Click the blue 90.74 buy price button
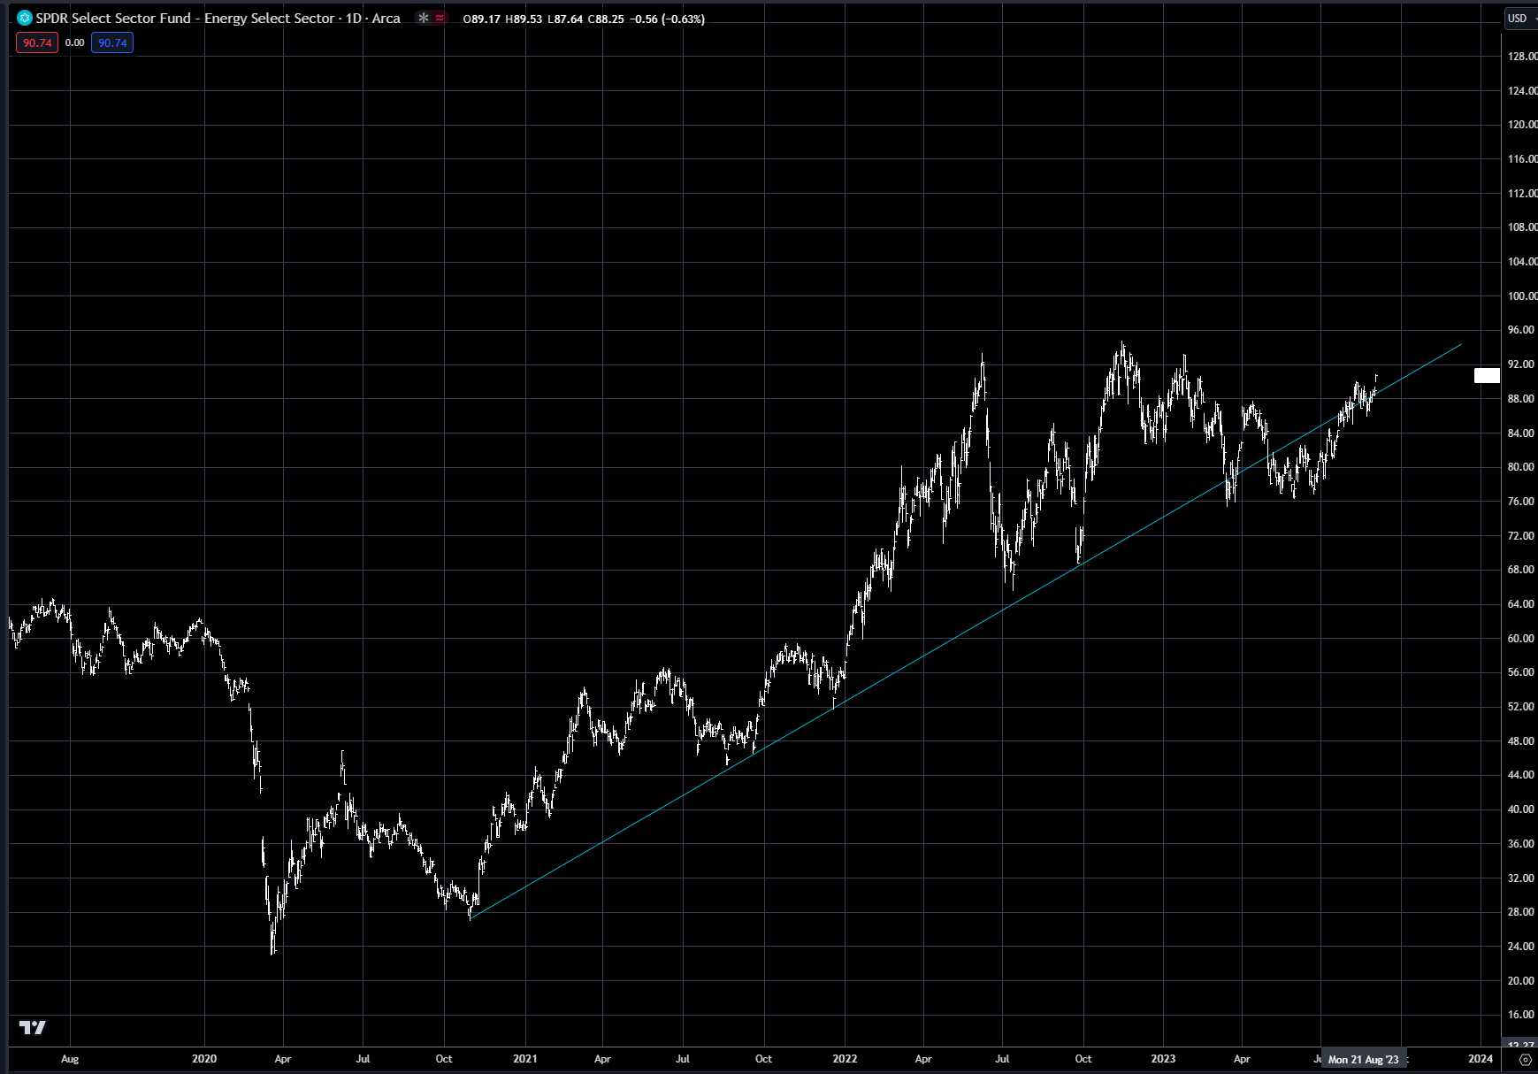This screenshot has height=1074, width=1538. click(x=112, y=42)
